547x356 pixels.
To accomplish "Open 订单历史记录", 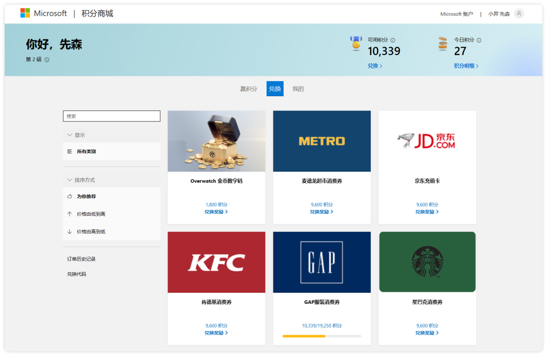I will [x=81, y=259].
